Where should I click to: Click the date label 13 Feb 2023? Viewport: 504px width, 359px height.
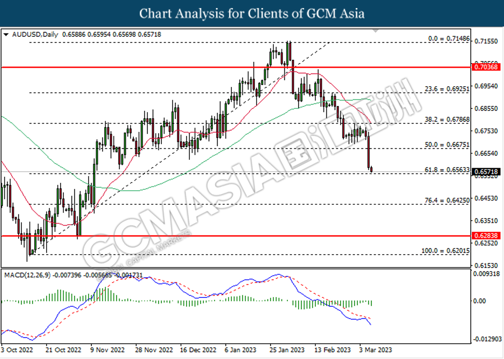[x=332, y=350]
